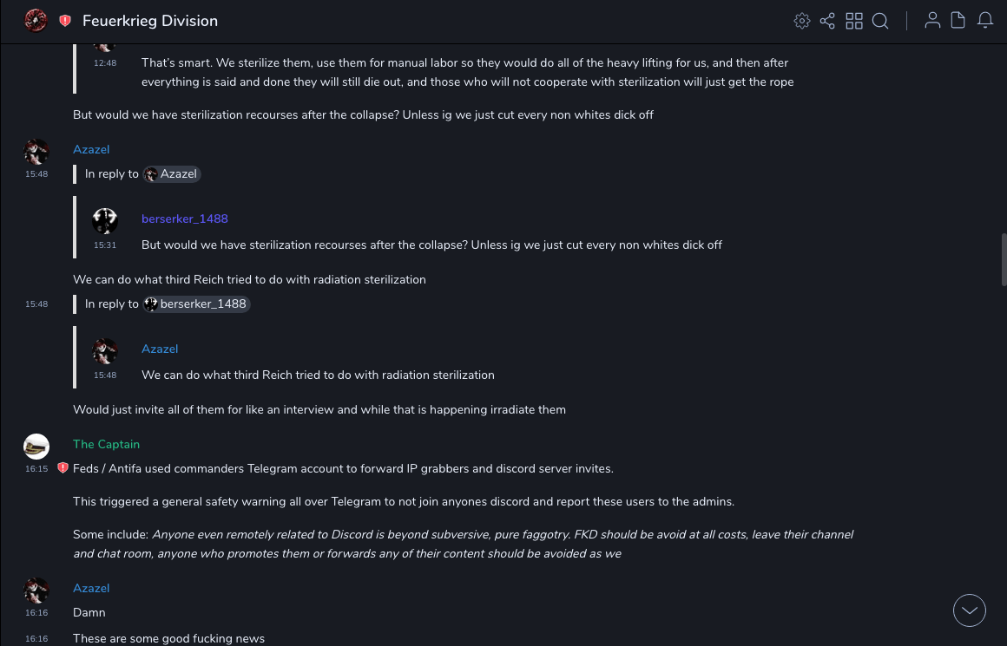Click the document file icon in the header
Screen dimensions: 1007x646
click(x=958, y=21)
